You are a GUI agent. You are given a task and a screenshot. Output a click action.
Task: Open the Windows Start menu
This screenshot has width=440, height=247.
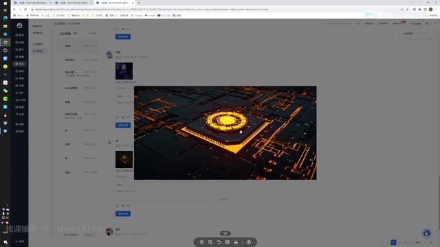[x=5, y=3]
